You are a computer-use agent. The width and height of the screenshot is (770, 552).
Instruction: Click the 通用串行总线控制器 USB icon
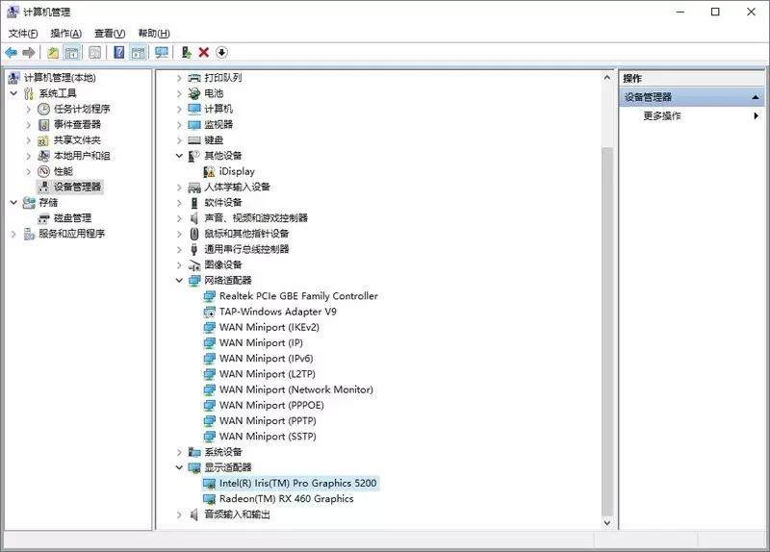[x=194, y=249]
